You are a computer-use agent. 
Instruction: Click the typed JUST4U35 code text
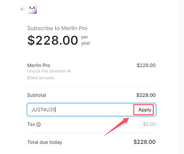pyautogui.click(x=43, y=110)
